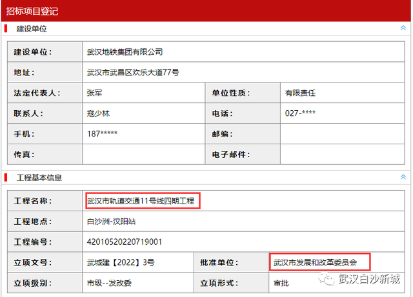
Task: Click the mobile value 187*****
Action: coord(102,133)
